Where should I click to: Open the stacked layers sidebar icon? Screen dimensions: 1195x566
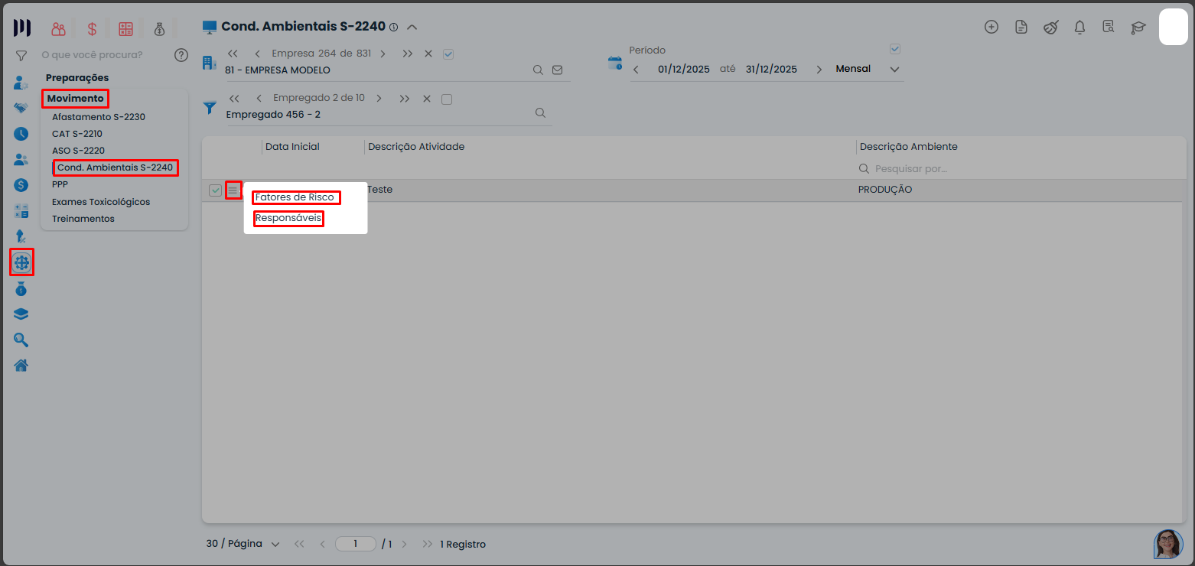tap(21, 314)
